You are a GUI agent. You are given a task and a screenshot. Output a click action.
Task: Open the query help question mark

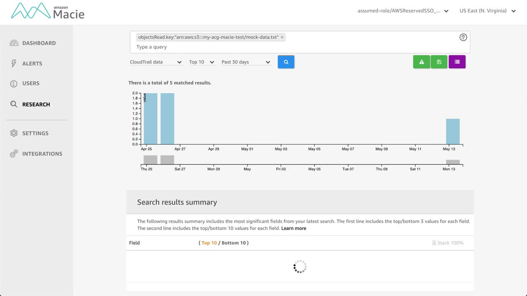tap(463, 37)
